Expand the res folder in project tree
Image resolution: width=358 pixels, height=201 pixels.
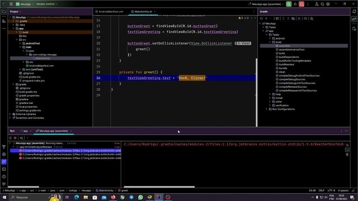pos(23,62)
